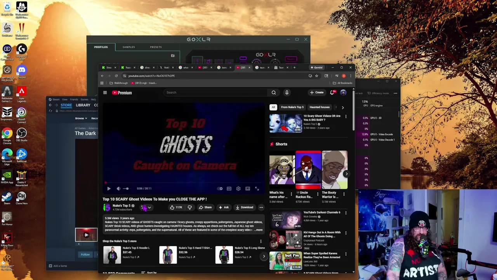Open the Nuke's Top 5 channel name
Screen dimensions: 497x280
(x=122, y=206)
